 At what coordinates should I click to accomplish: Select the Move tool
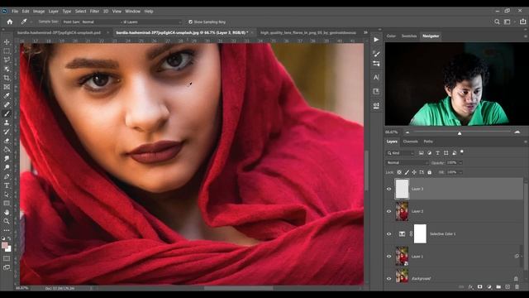7,42
